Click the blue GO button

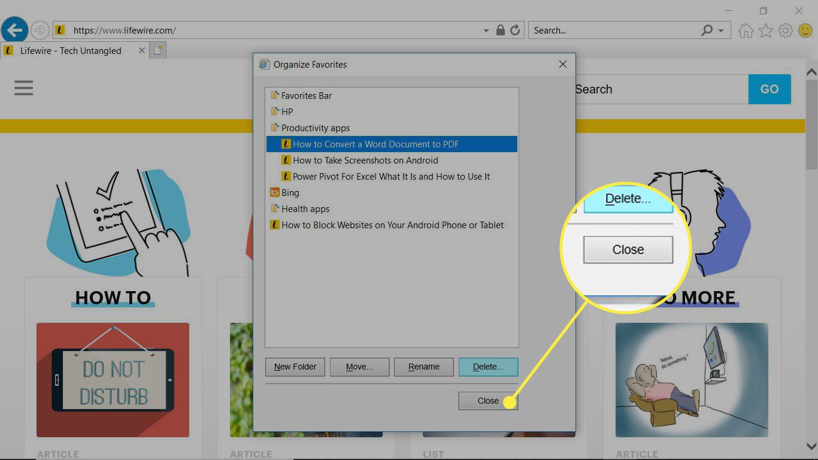pos(769,89)
